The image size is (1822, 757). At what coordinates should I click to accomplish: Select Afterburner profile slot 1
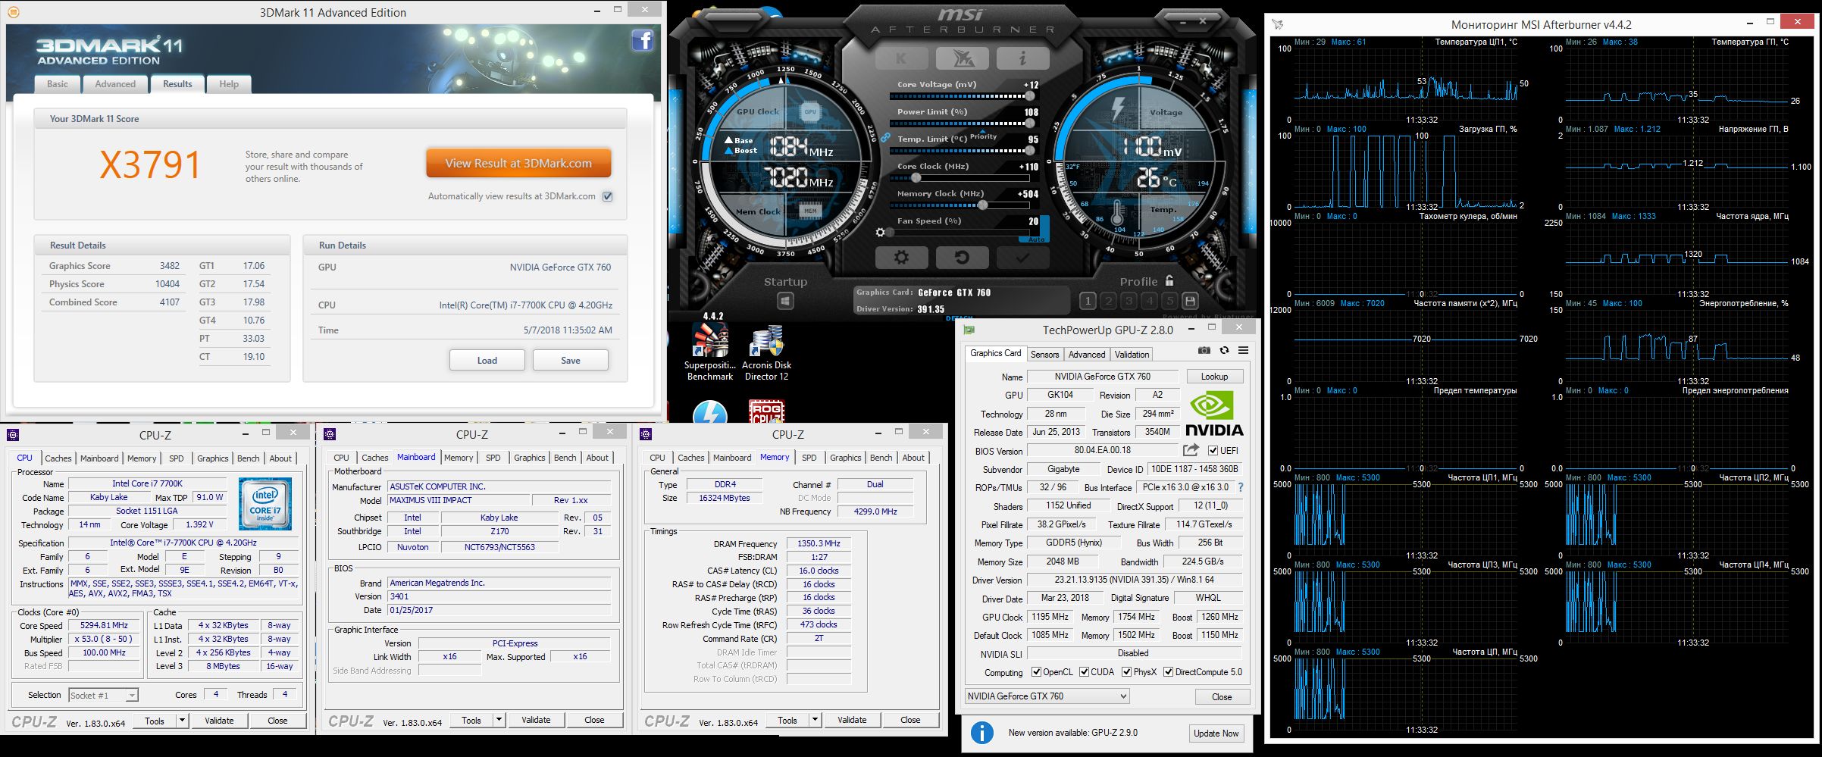[1088, 301]
